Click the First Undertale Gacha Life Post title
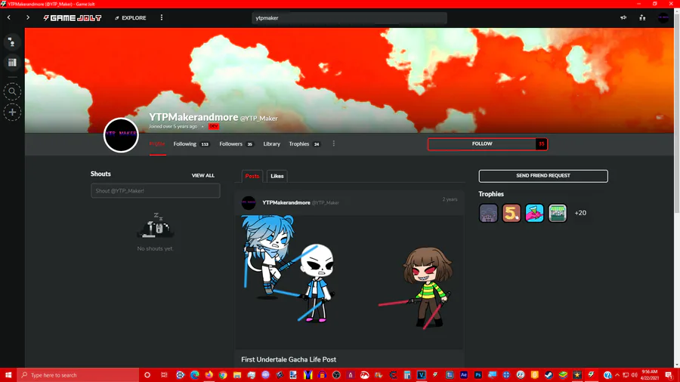This screenshot has height=382, width=680. coord(289,359)
